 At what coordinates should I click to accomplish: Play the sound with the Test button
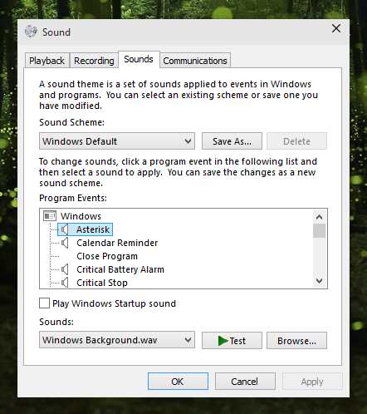232,341
